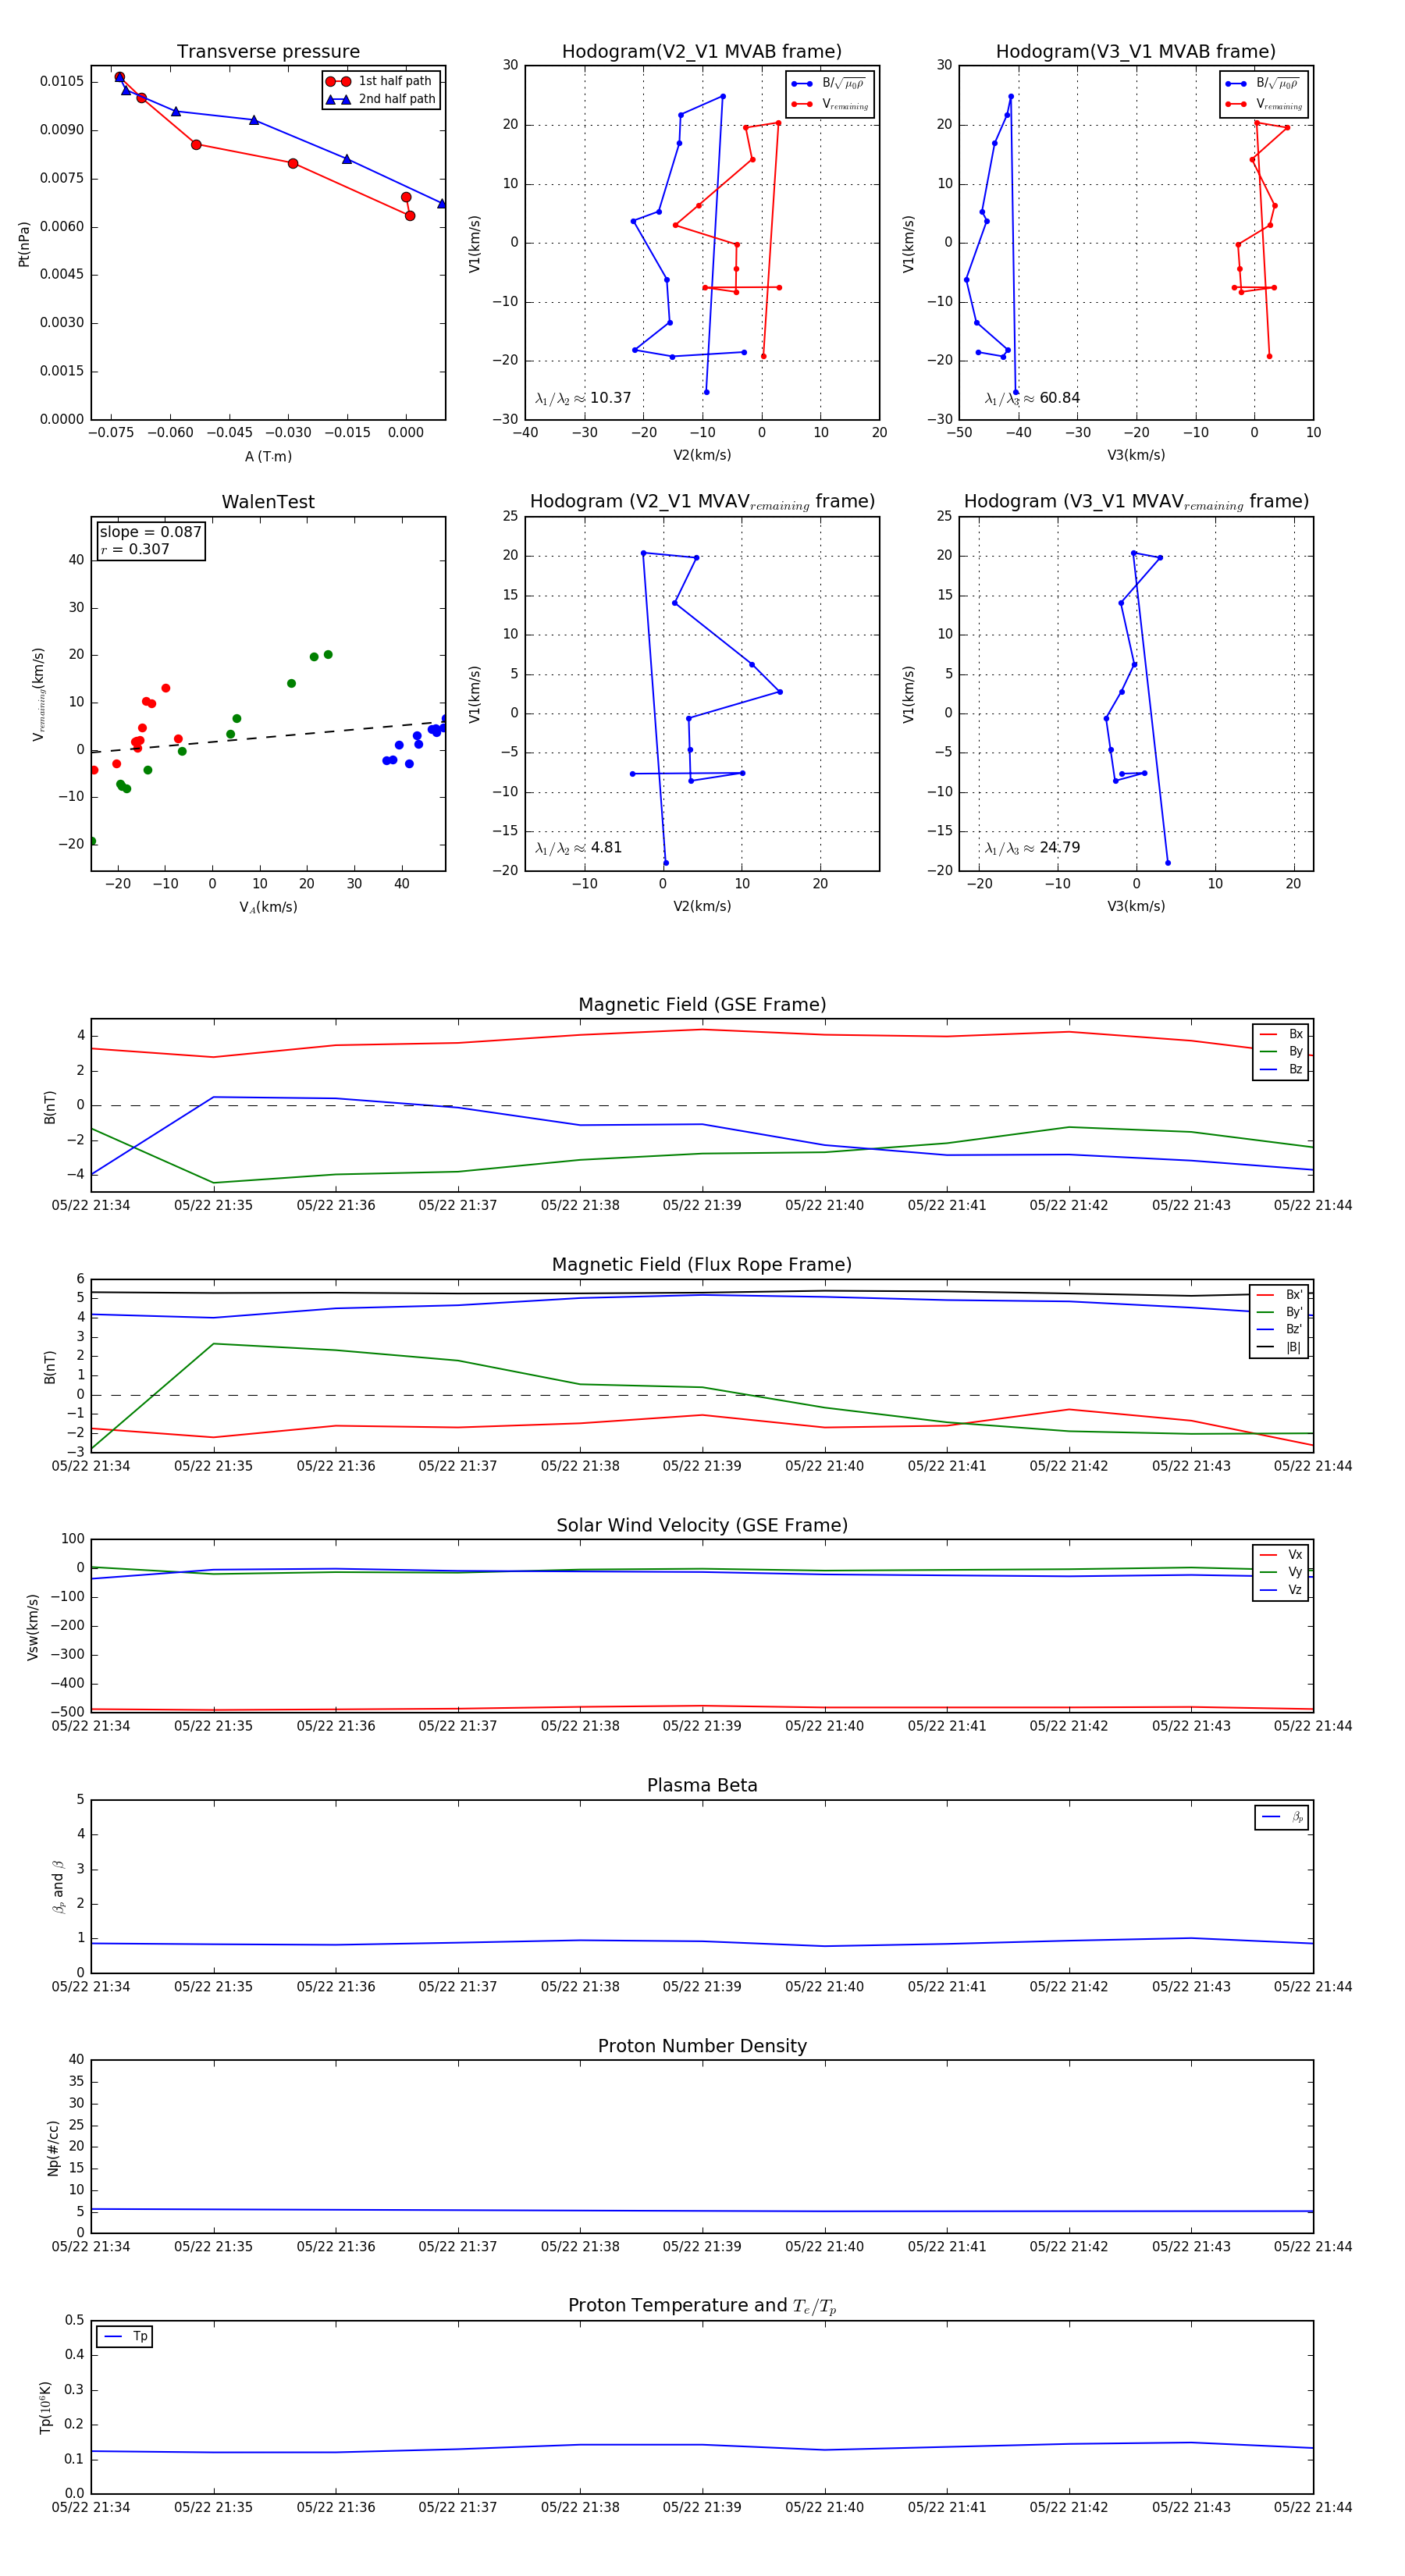Viewport: 1405px width, 2576px height.
Task: Click the "Magnetic Field (Flux Rope Frame)" title
Action: [702, 1265]
